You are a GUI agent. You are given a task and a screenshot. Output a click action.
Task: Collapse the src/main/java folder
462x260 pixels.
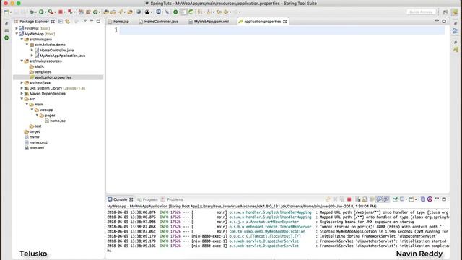point(22,39)
